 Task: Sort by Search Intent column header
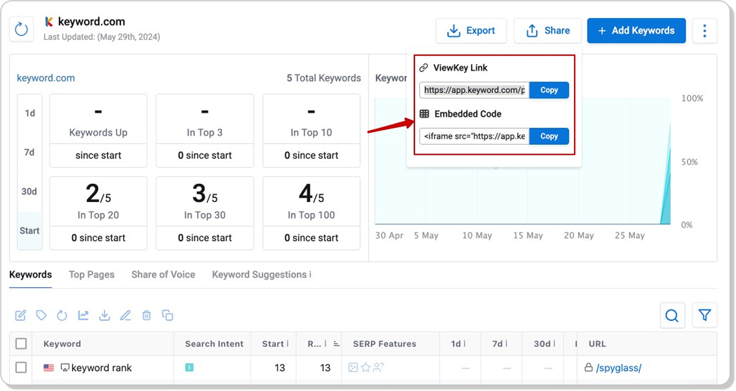[x=214, y=344]
